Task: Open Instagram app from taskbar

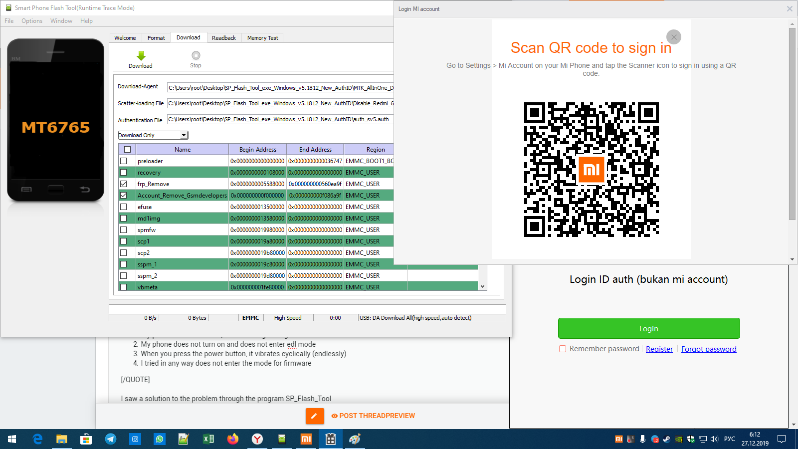Action: pyautogui.click(x=135, y=439)
